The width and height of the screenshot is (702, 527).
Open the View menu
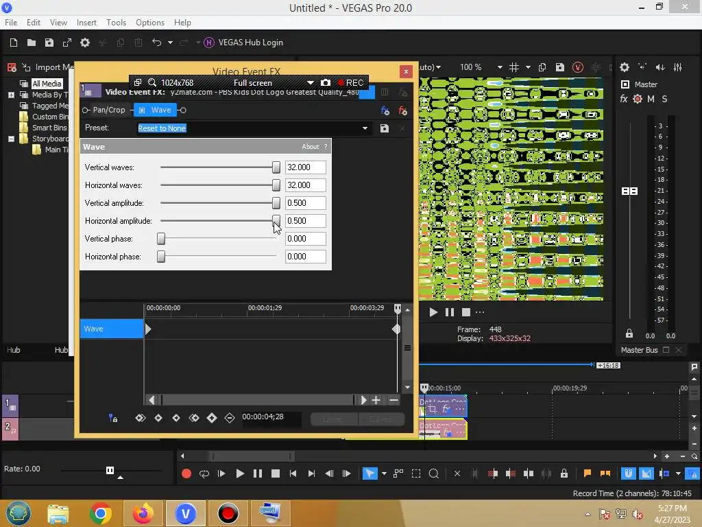click(58, 23)
